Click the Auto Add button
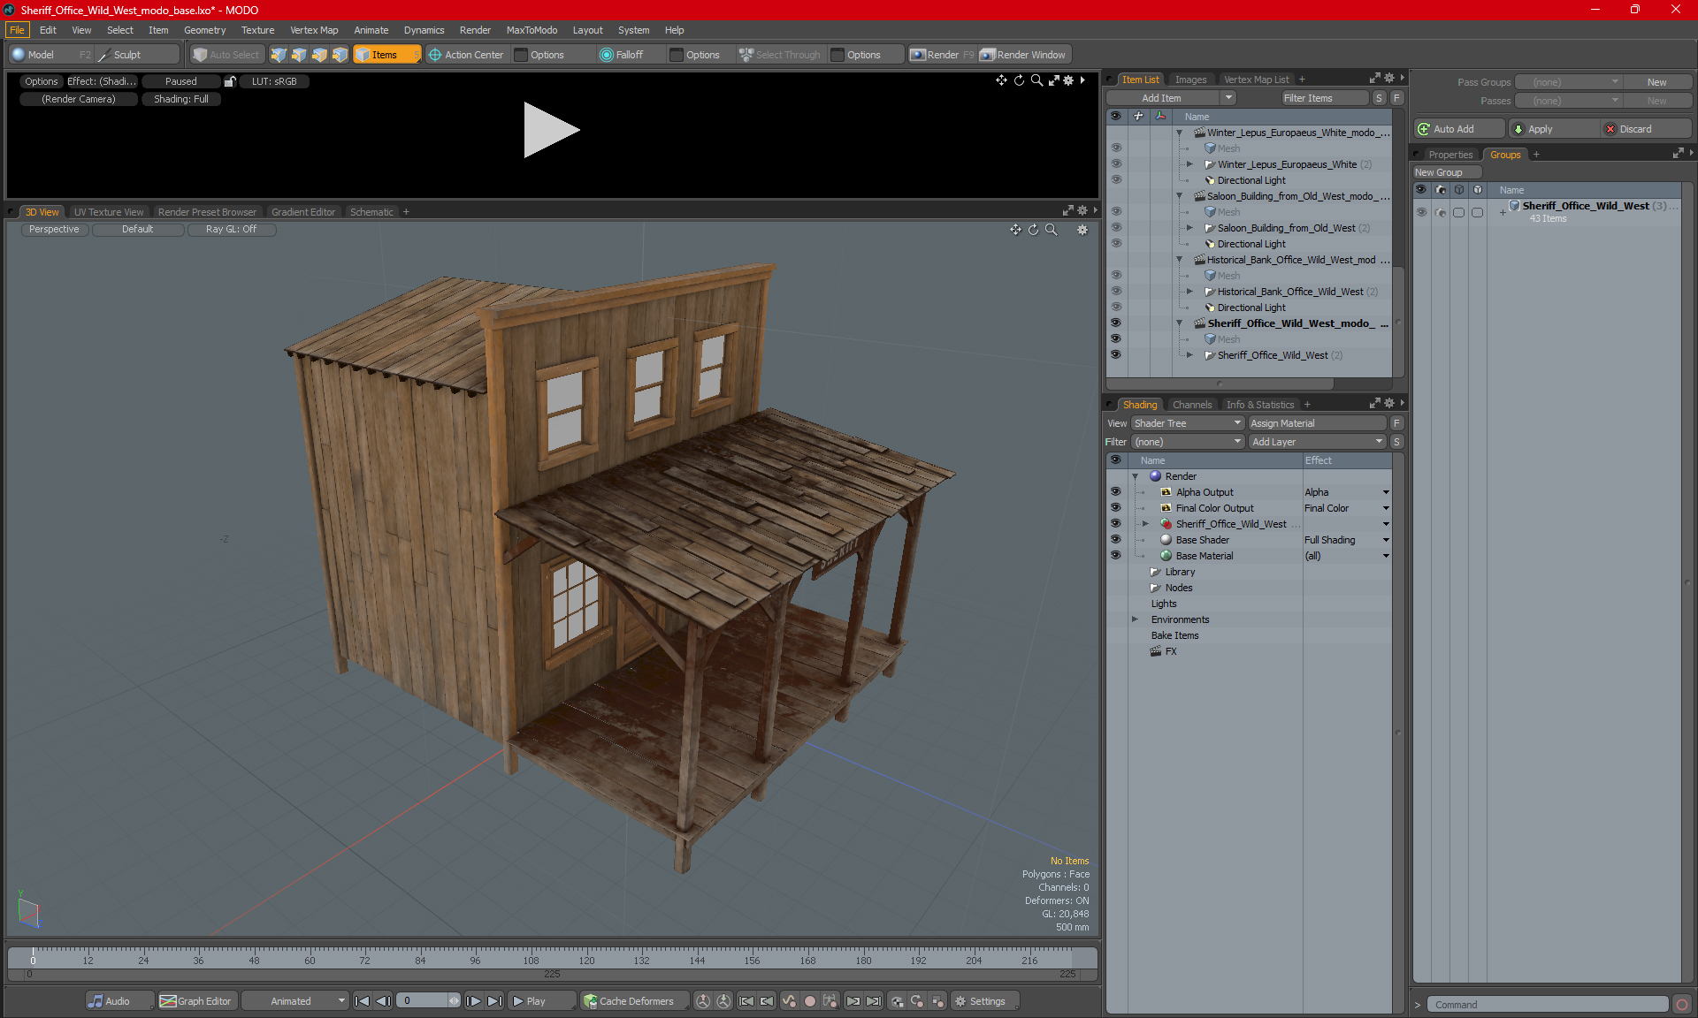The image size is (1698, 1018). point(1458,129)
